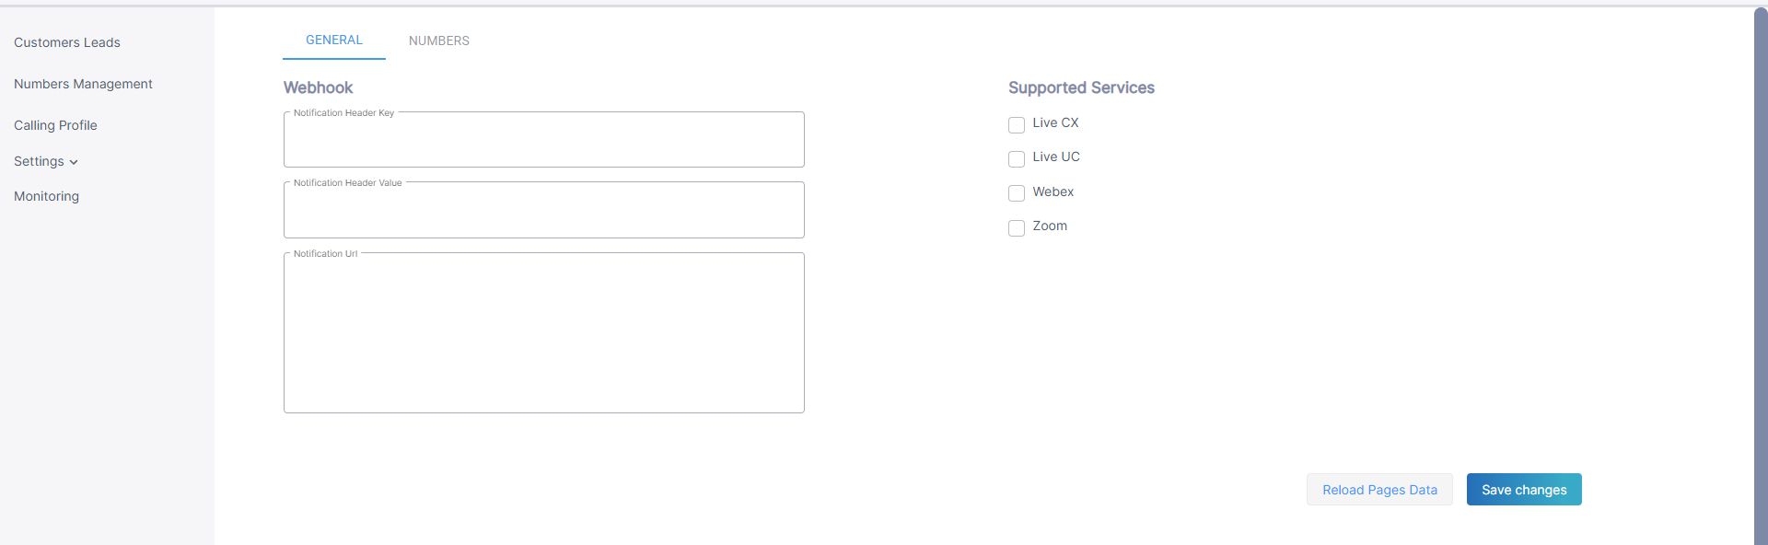The height and width of the screenshot is (545, 1768).
Task: Expand the Settings chevron arrow
Action: pos(74,162)
